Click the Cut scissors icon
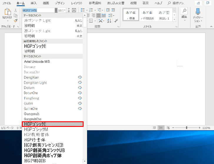214x164 pixels. point(16,10)
